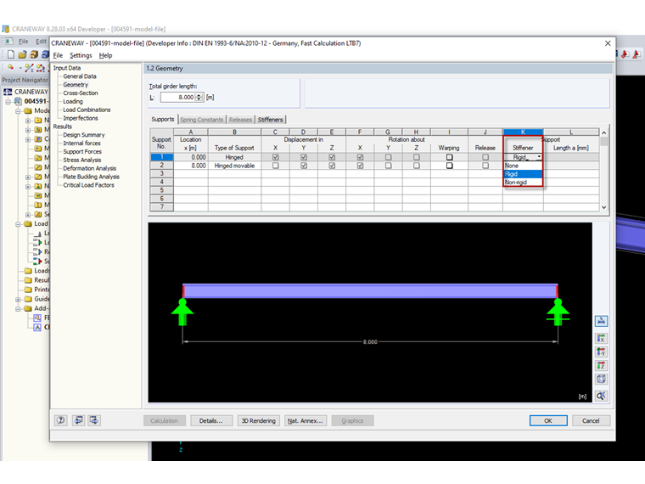Open Stress Analysis in Results tree
645x484 pixels.
pyautogui.click(x=81, y=160)
